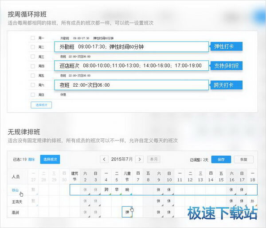Click the 周三 夜班 22:00-次日06:00 text
The height and width of the screenshot is (228, 266).
(75, 57)
